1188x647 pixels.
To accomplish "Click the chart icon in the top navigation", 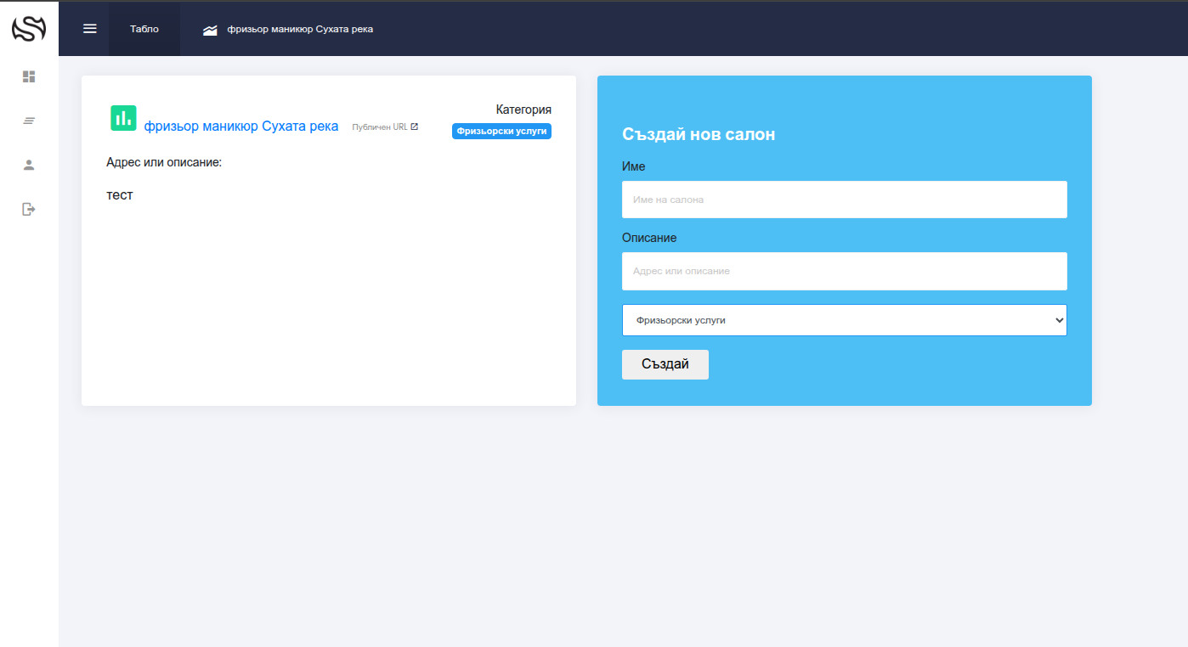I will coord(210,30).
